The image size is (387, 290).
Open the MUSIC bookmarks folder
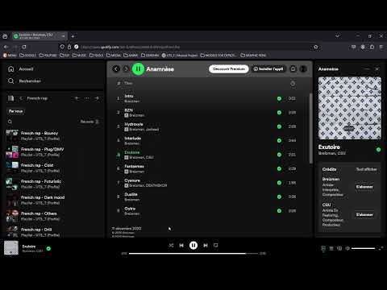[x=79, y=56]
